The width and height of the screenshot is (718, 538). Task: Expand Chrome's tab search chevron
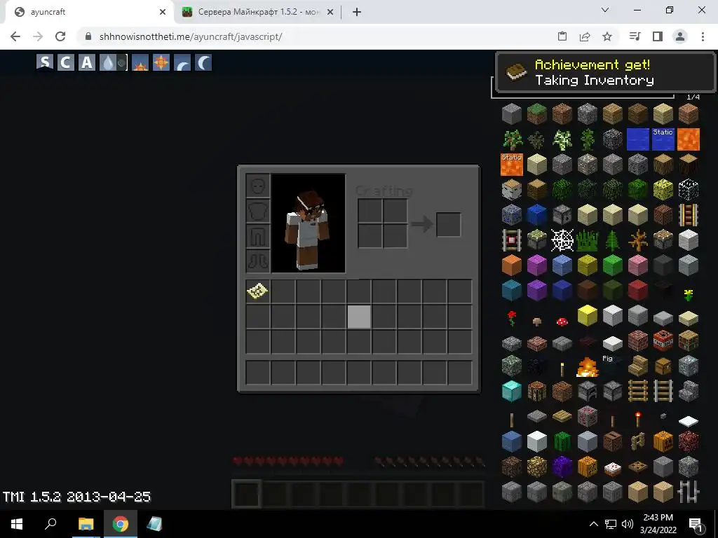[x=605, y=10]
